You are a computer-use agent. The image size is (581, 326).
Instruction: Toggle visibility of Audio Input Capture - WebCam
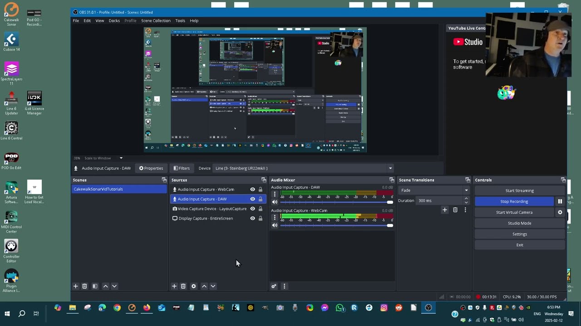(x=253, y=189)
